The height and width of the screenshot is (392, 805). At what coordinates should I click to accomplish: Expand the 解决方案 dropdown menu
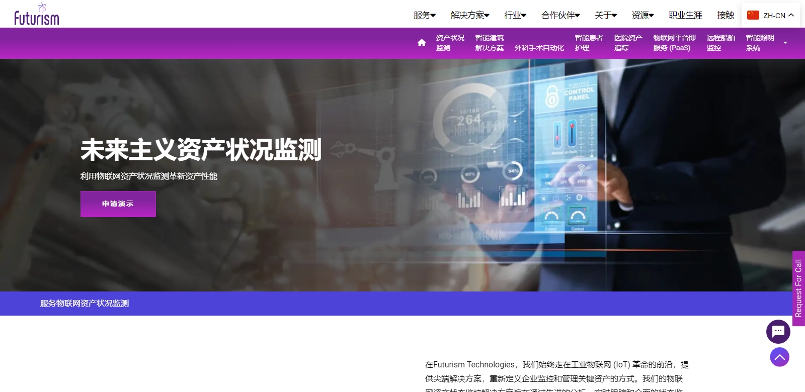tap(470, 15)
